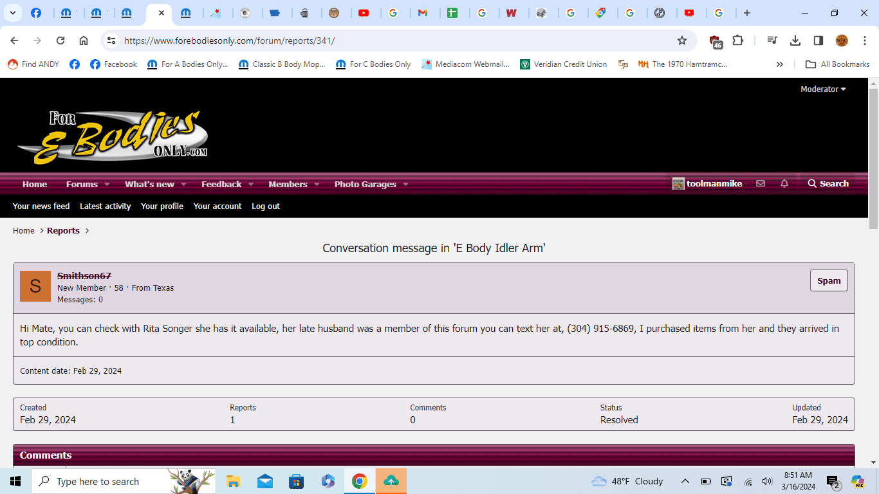Open the tab search chevron in Chrome
Image resolution: width=879 pixels, height=494 pixels.
13,13
